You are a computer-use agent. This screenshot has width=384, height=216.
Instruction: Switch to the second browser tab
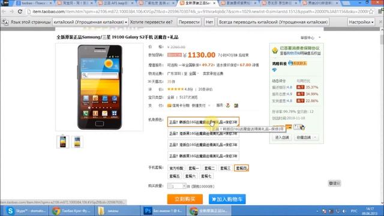point(75,3)
